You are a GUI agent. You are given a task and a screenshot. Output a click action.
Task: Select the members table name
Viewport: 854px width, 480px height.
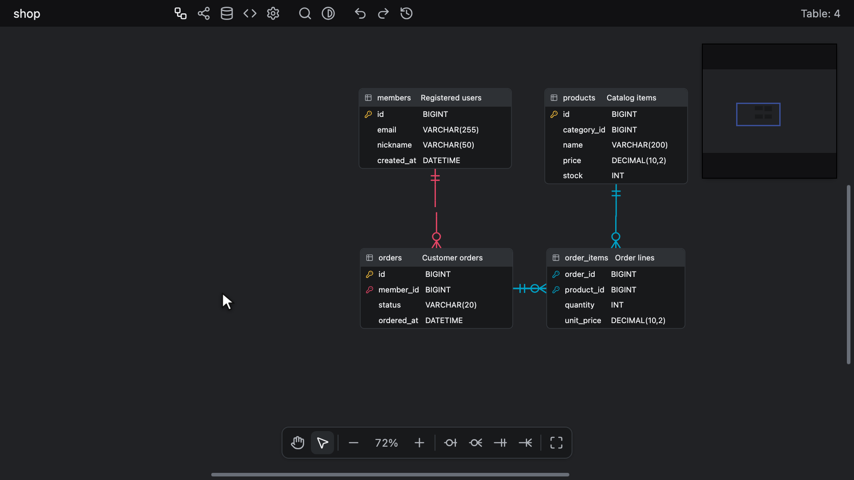394,98
